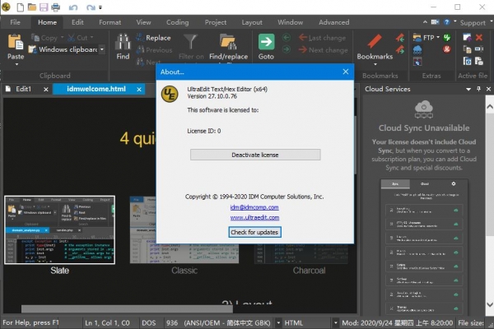Image resolution: width=494 pixels, height=329 pixels.
Task: Click the Undo arrow icon
Action: 73,7
